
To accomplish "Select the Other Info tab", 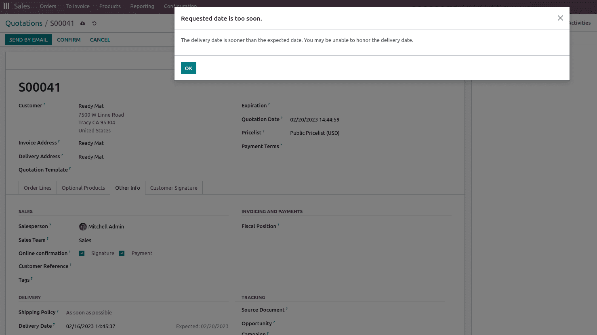I will [x=128, y=188].
